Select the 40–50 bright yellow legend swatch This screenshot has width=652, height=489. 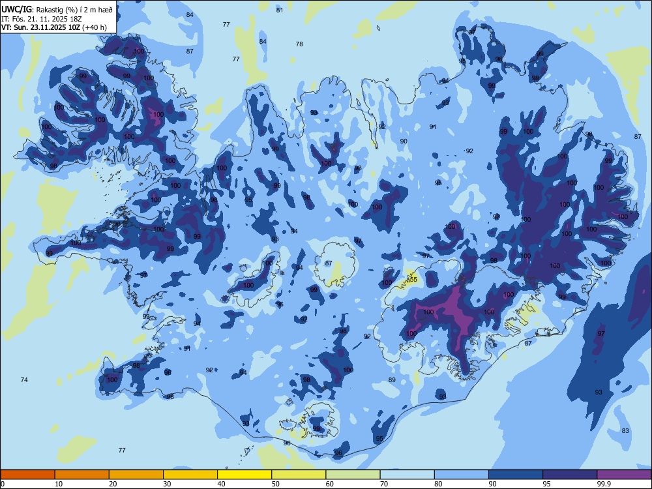pyautogui.click(x=244, y=475)
